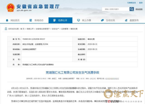Select the 信息公开 nav tab

pyautogui.click(x=61, y=20)
